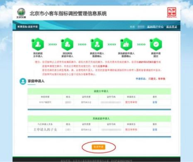Click the 主申请人的子女 relationship cell
Image resolution: width=193 pixels, height=162 pixels.
click(x=45, y=130)
